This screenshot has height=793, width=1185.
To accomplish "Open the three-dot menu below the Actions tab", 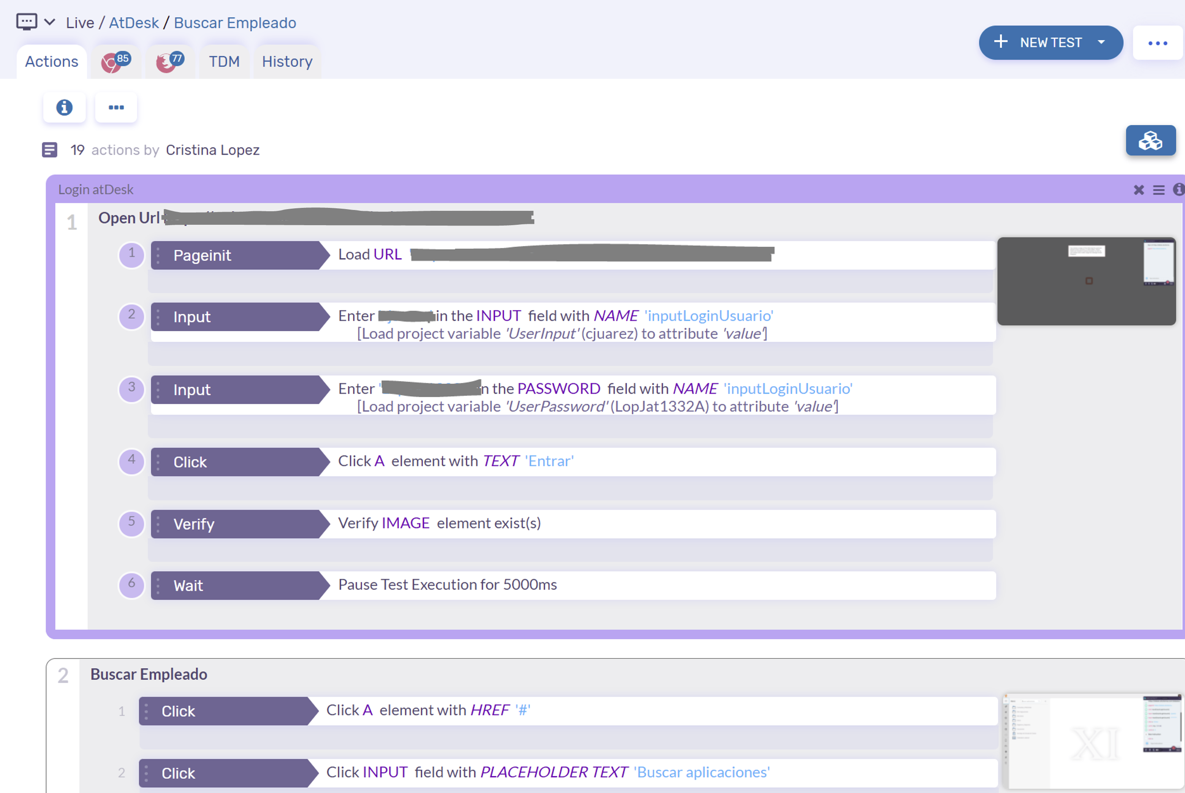I will click(116, 107).
